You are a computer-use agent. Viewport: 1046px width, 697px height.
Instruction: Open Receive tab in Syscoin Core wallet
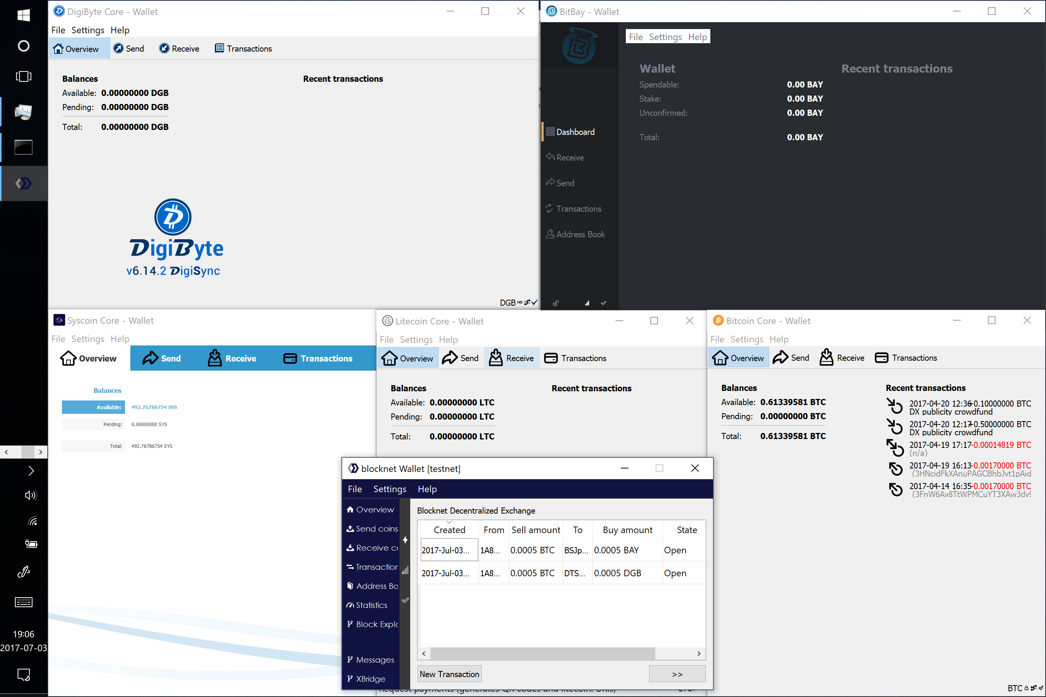(x=232, y=358)
